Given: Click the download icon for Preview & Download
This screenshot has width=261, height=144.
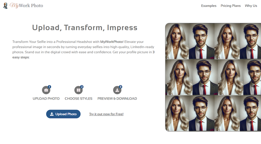Looking at the screenshot, I should [117, 90].
